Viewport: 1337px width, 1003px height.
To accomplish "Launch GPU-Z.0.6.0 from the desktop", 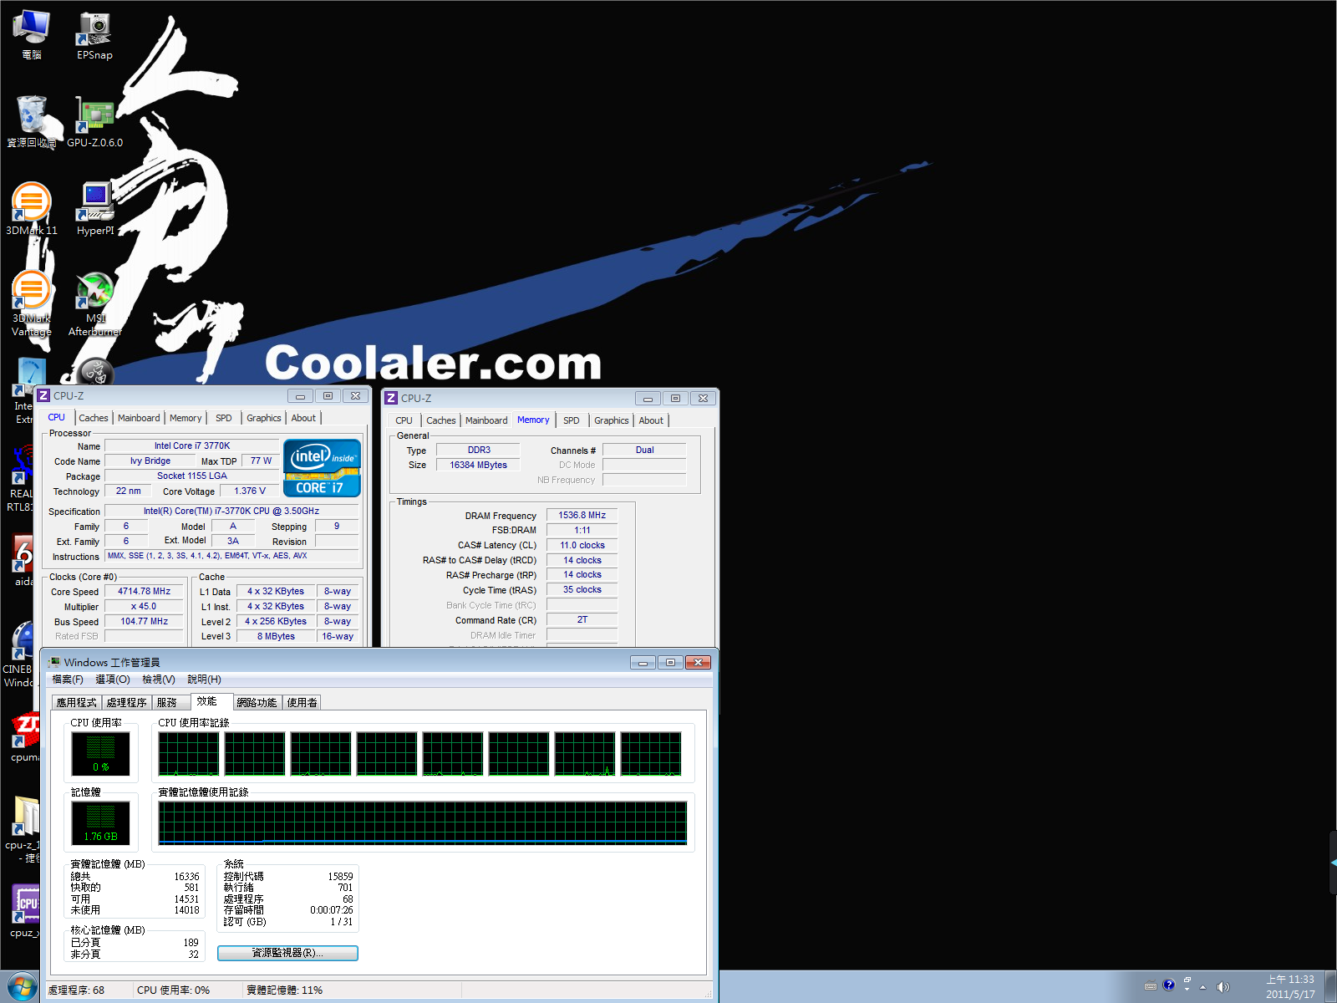I will [94, 122].
